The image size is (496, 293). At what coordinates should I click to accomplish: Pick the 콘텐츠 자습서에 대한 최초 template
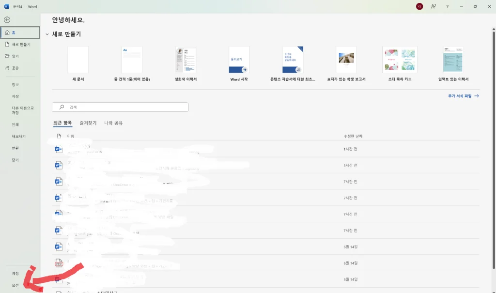pyautogui.click(x=293, y=64)
